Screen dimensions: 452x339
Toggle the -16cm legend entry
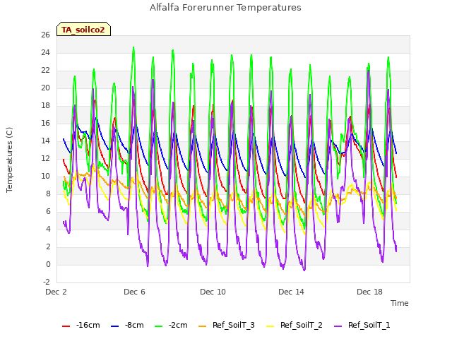pos(81,326)
